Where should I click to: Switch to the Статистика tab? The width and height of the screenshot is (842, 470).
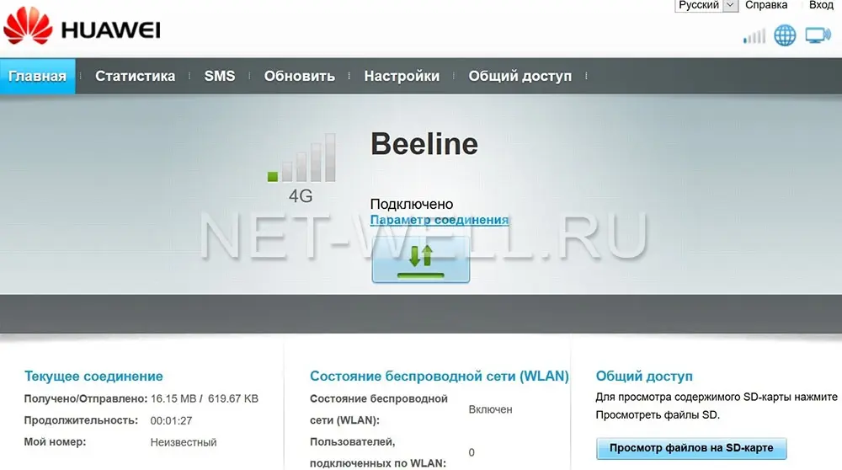click(135, 76)
